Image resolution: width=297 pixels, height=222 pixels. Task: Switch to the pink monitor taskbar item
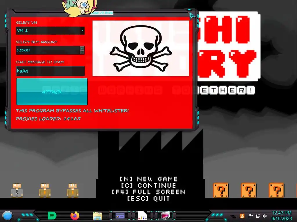(x=165, y=216)
